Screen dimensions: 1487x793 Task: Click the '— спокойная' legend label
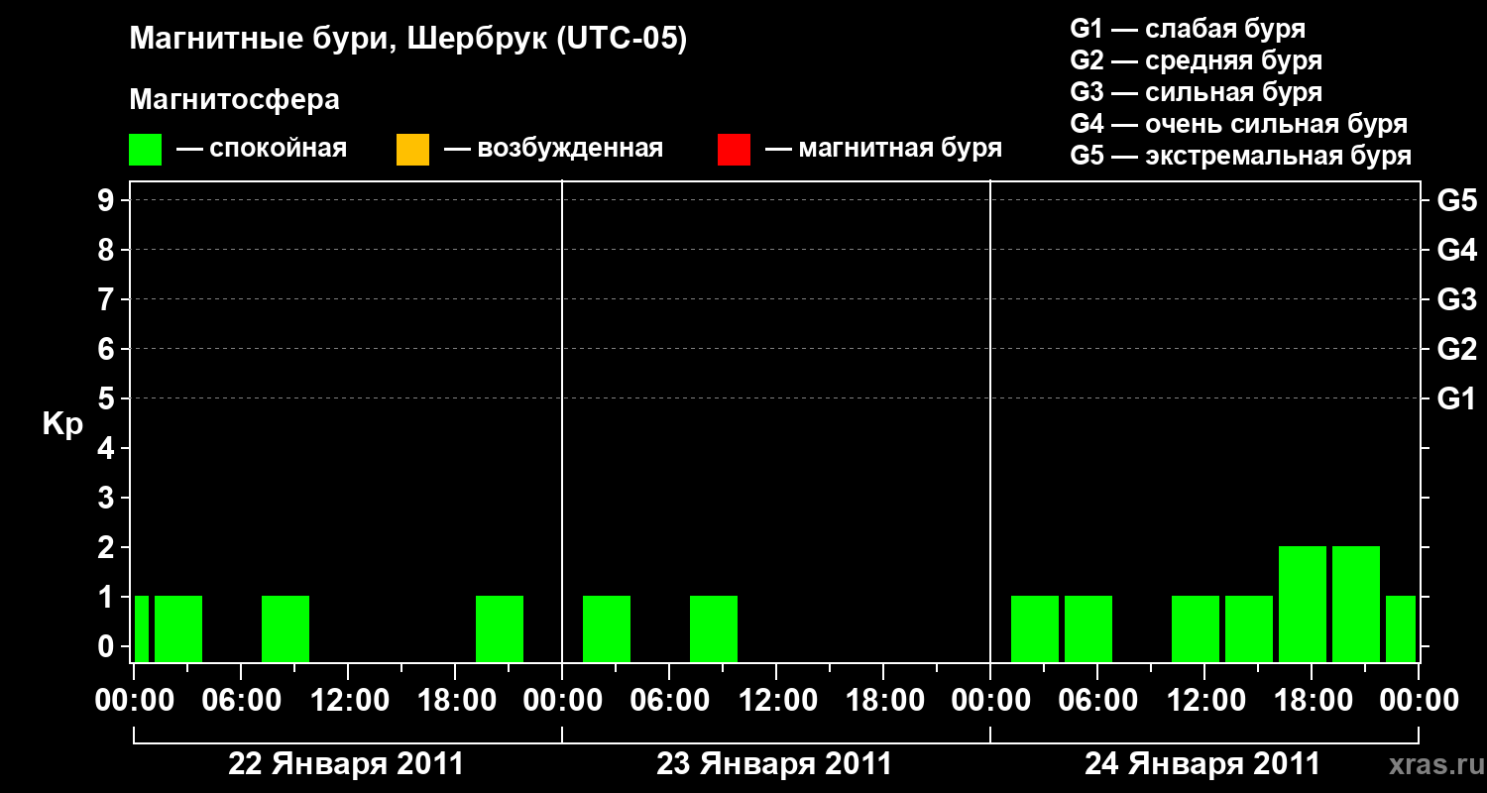[262, 150]
